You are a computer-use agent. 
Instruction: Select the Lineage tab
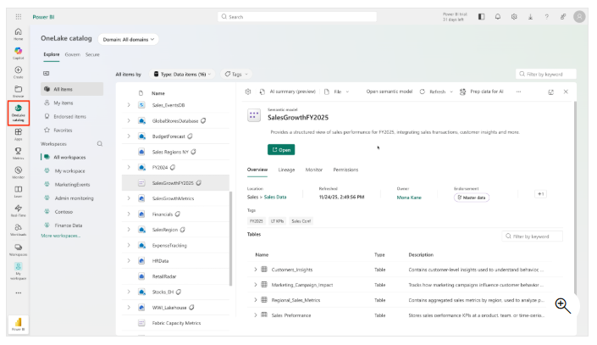(286, 170)
